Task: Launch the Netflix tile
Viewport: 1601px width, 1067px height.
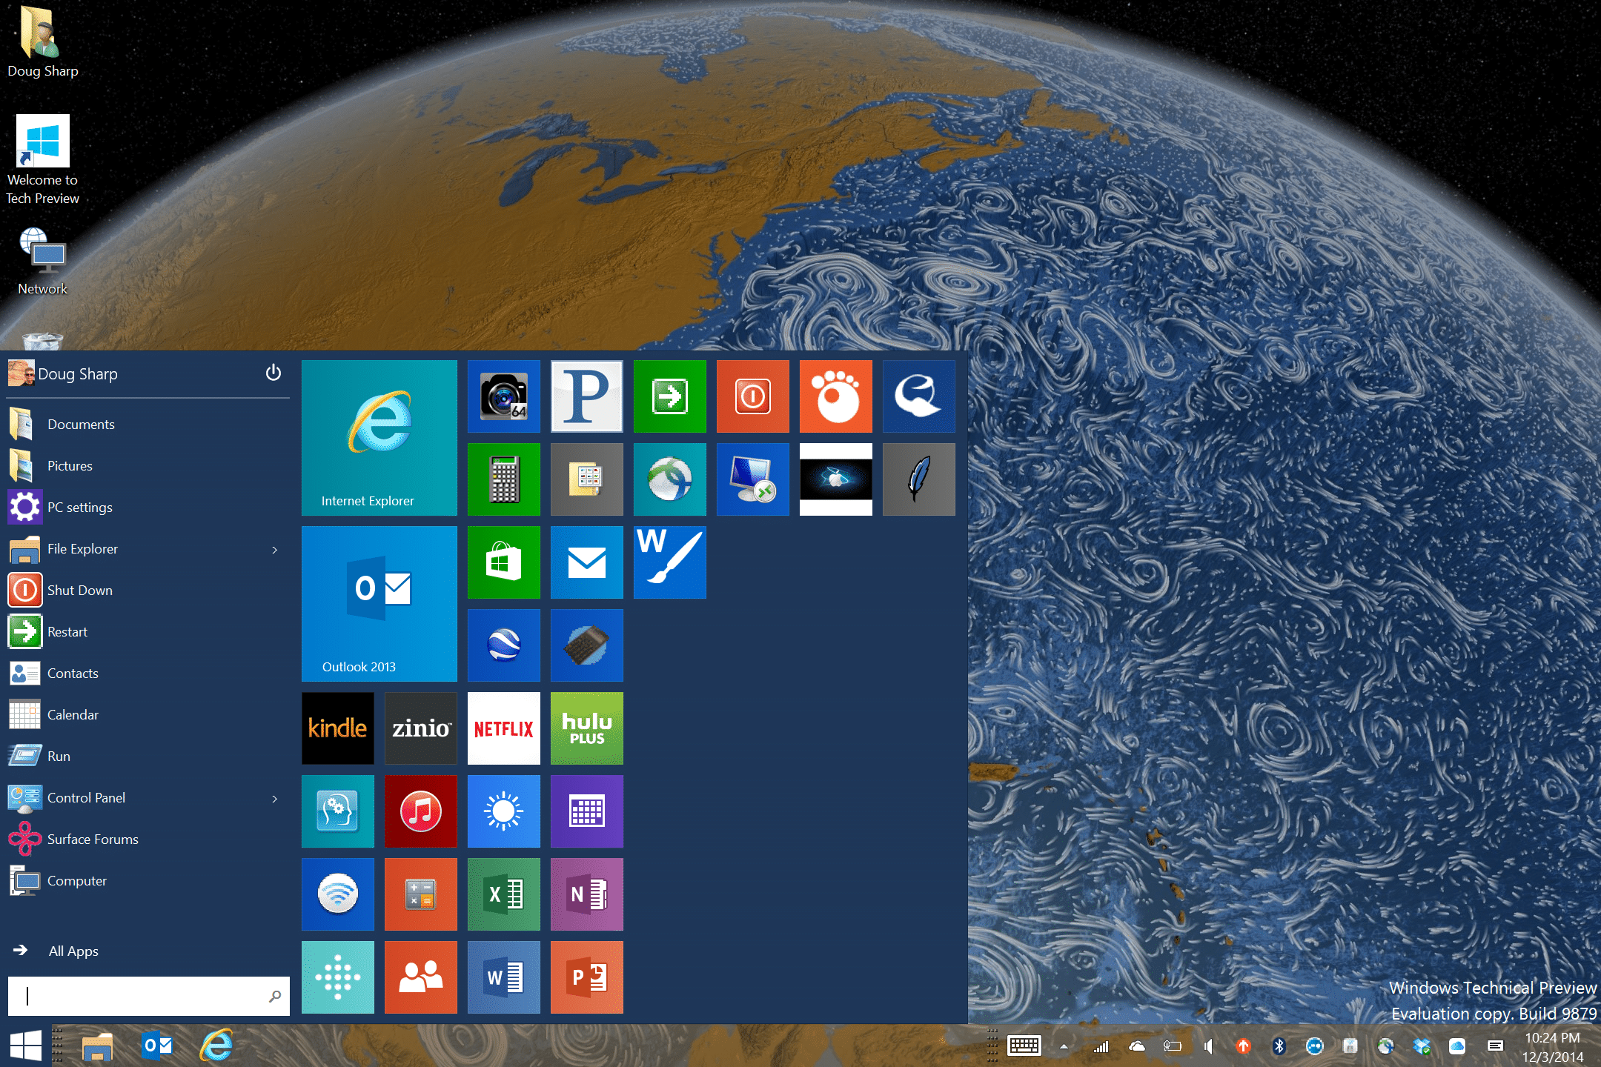Action: click(x=504, y=728)
